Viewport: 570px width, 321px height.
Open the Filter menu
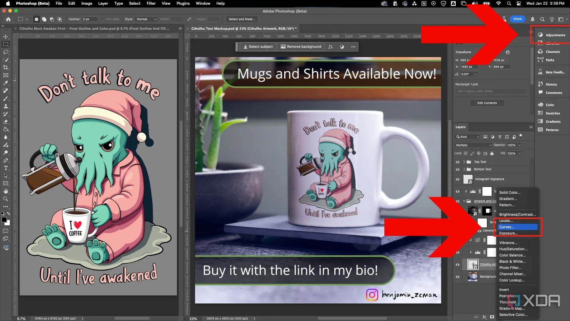tap(151, 3)
